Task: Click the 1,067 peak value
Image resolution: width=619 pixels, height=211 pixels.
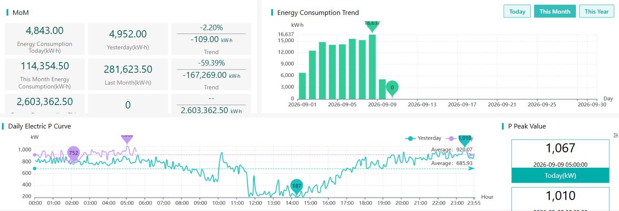Action: (x=561, y=148)
